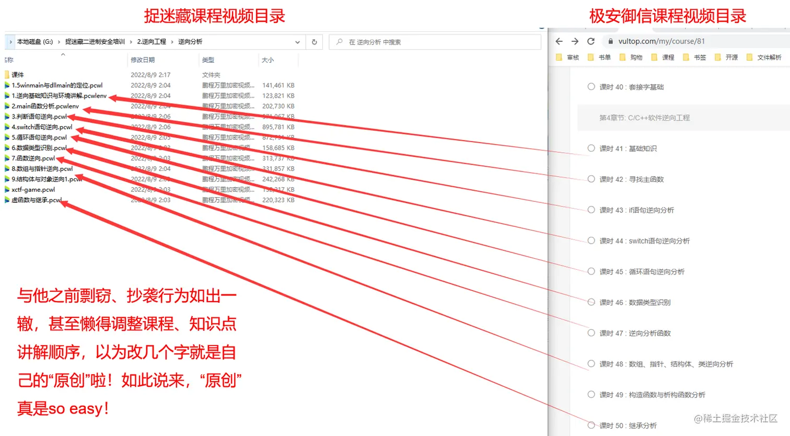Open the address bar history dropdown
Viewport: 790px width, 436px height.
[297, 42]
